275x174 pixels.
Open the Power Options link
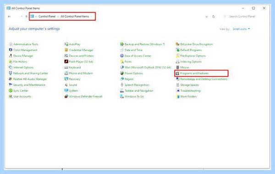pyautogui.click(x=134, y=73)
